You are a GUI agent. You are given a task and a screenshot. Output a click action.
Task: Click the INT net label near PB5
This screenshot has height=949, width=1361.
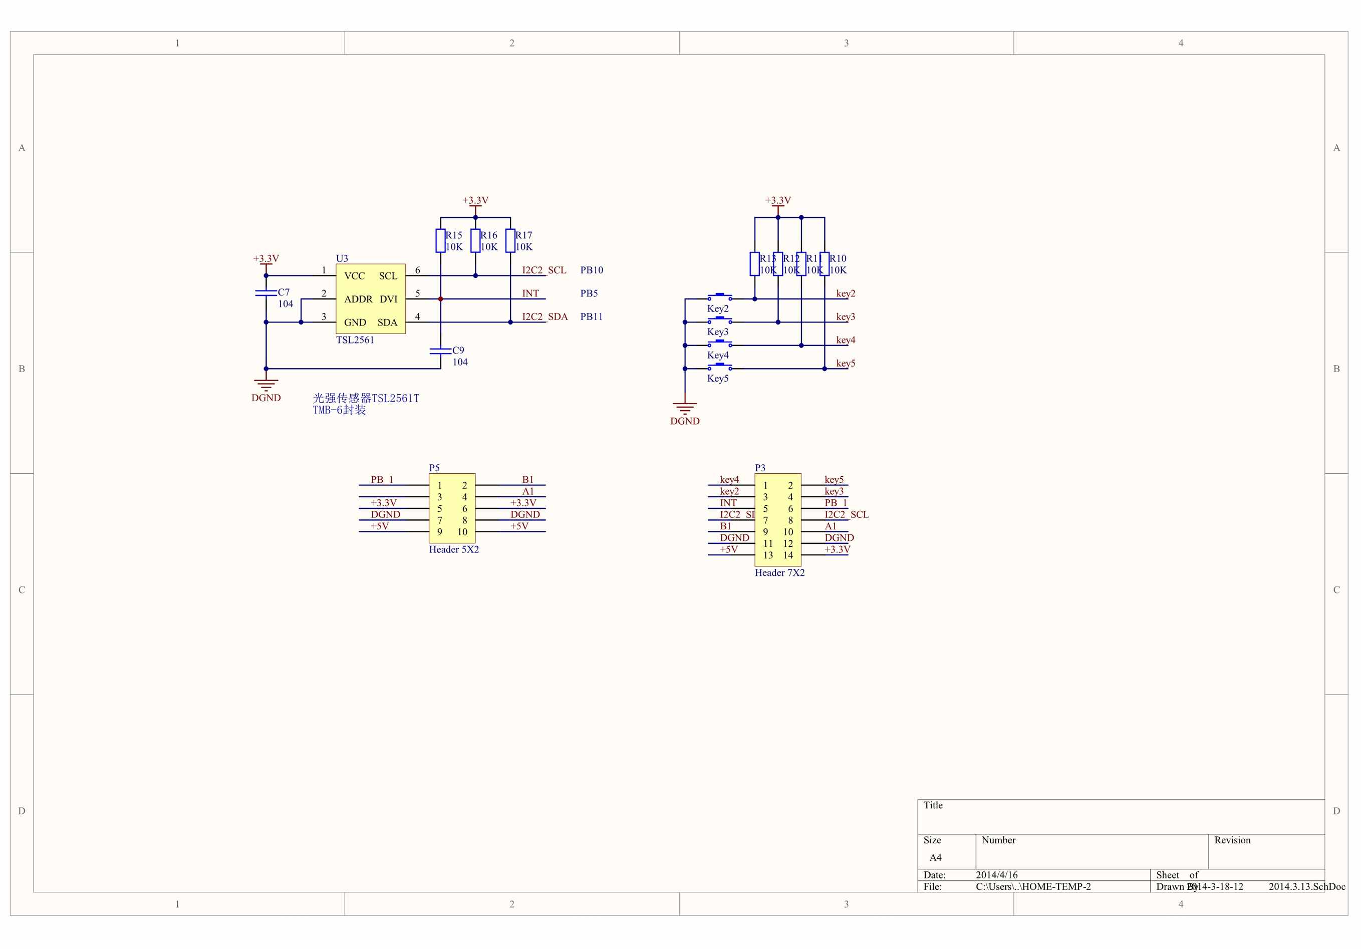click(530, 293)
